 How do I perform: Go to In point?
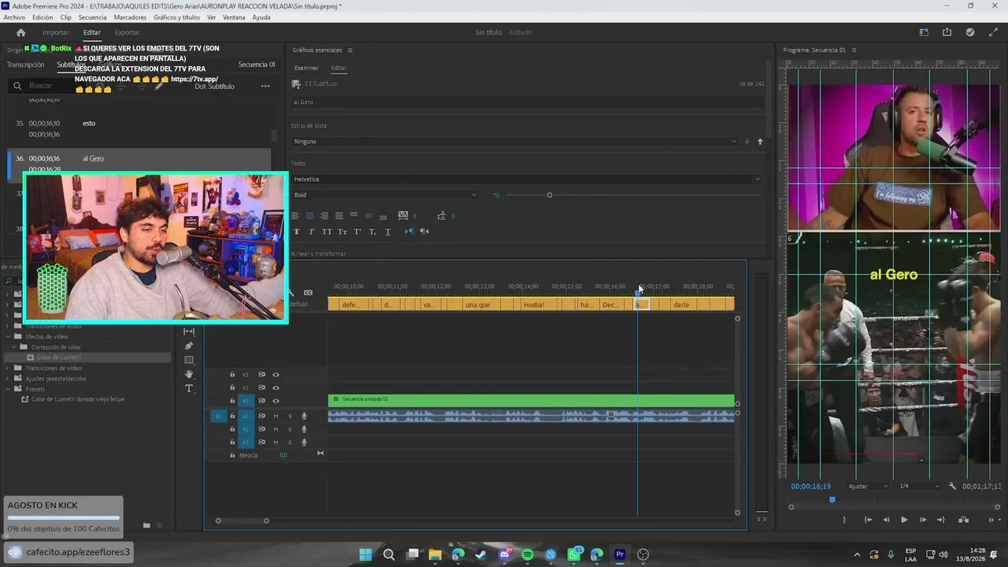point(868,520)
